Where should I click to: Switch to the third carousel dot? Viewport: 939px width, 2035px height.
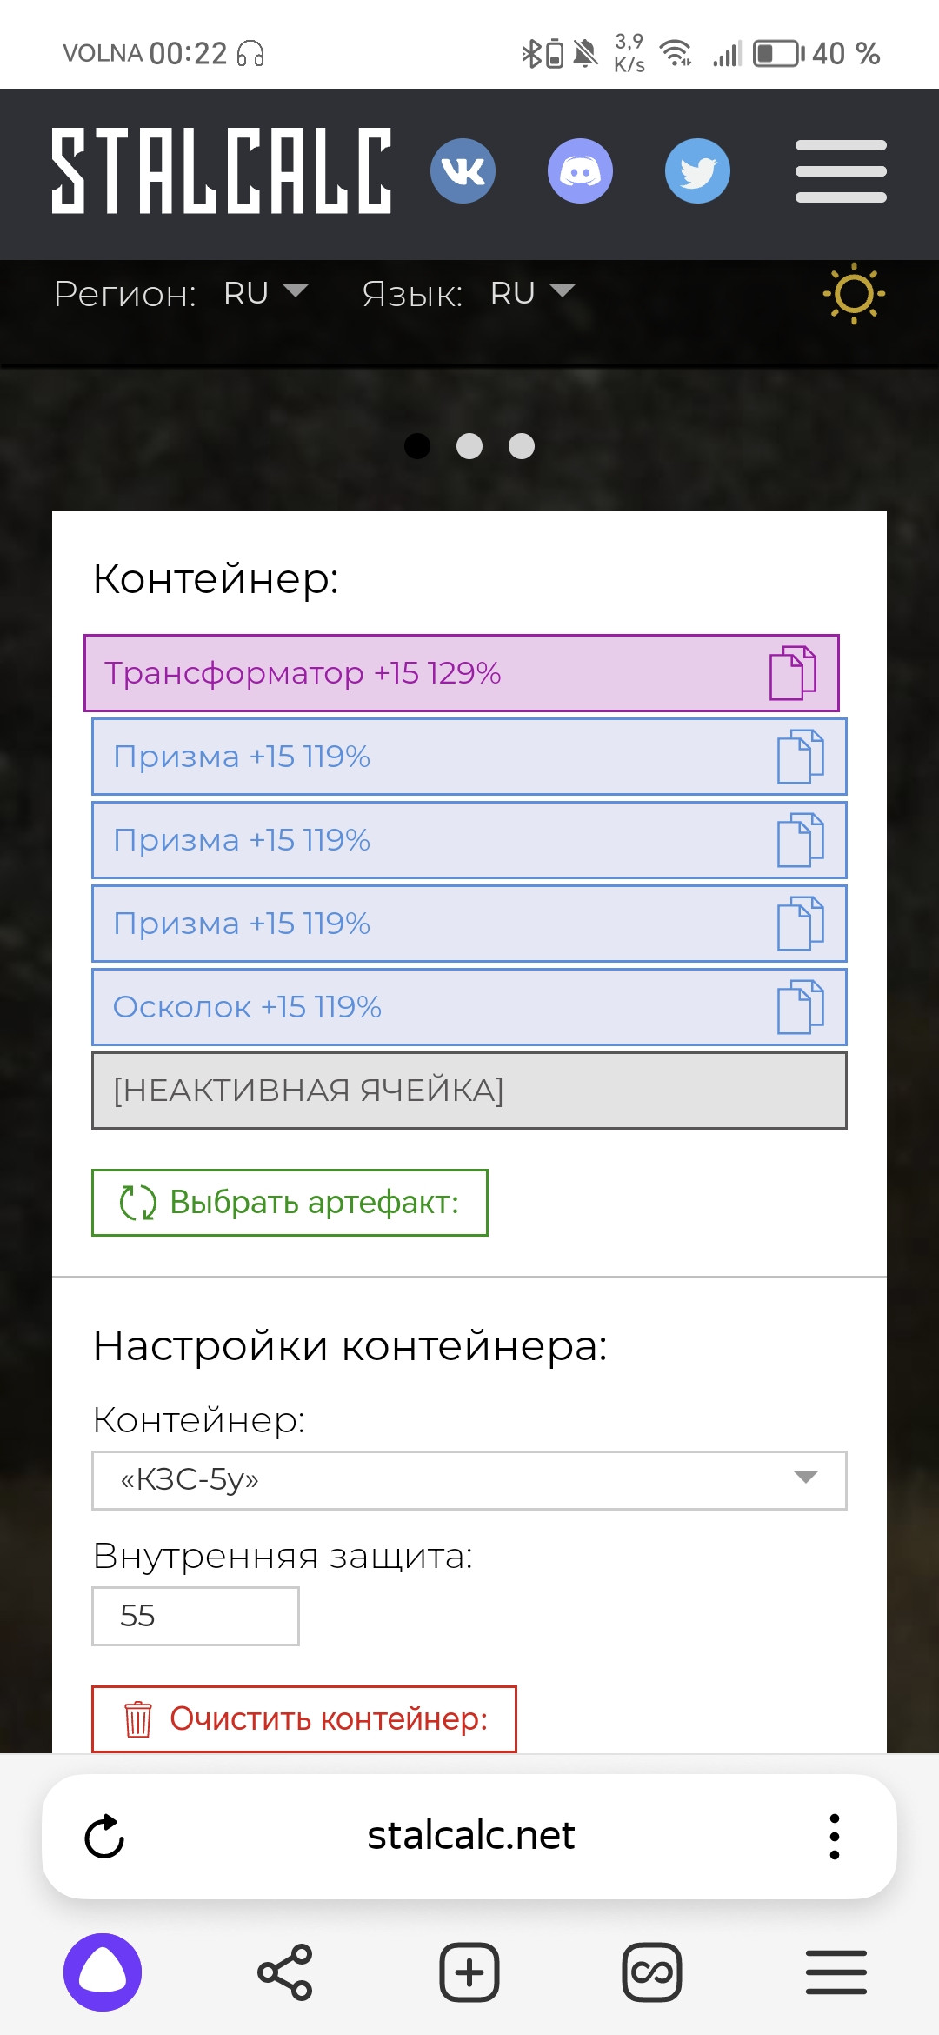522,446
